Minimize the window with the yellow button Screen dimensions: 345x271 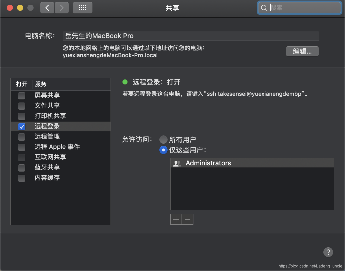click(x=20, y=8)
